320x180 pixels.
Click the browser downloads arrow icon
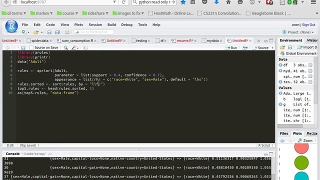(216, 2)
